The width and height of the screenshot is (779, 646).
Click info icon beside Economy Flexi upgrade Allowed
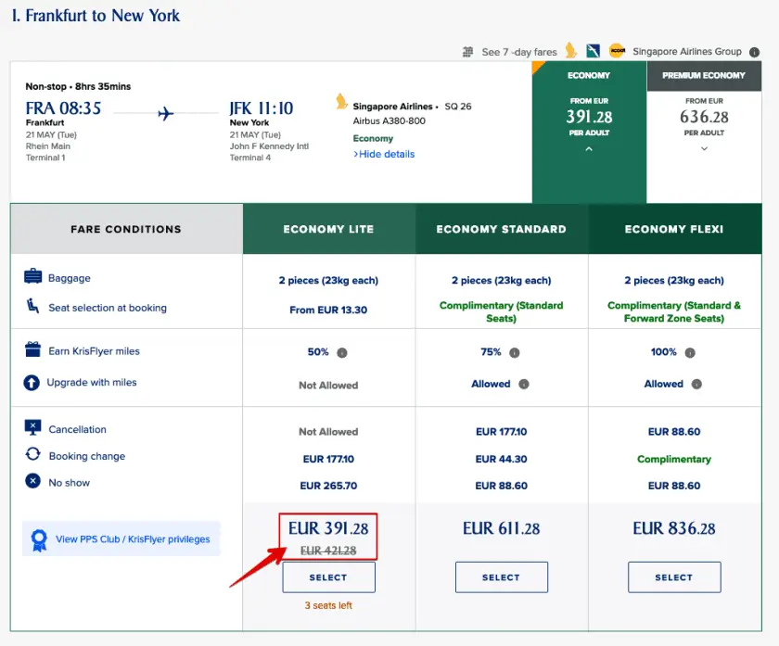click(696, 385)
